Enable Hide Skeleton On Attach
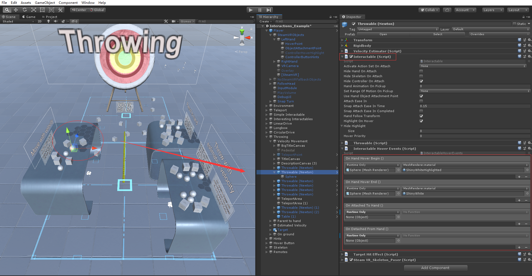Viewport: 532px width, 276px height. click(421, 76)
